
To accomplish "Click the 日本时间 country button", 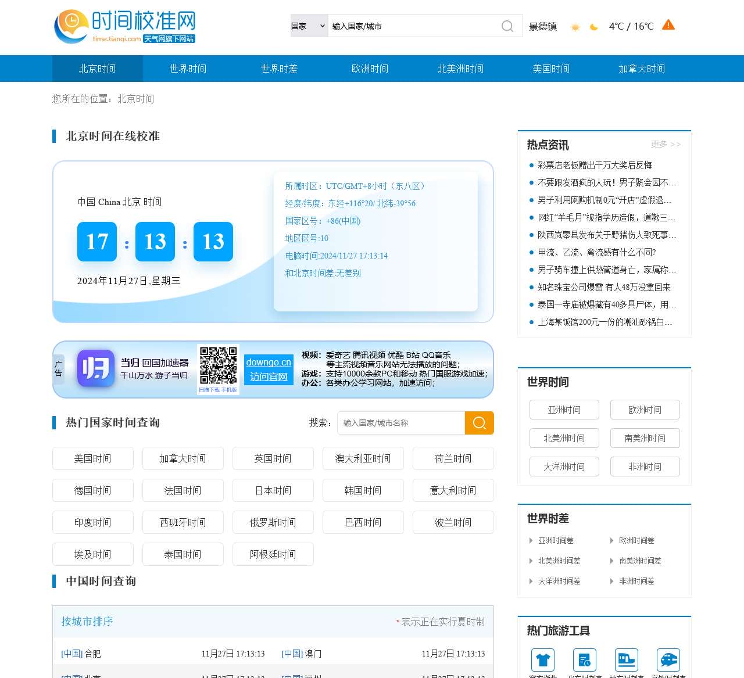I will (x=273, y=490).
